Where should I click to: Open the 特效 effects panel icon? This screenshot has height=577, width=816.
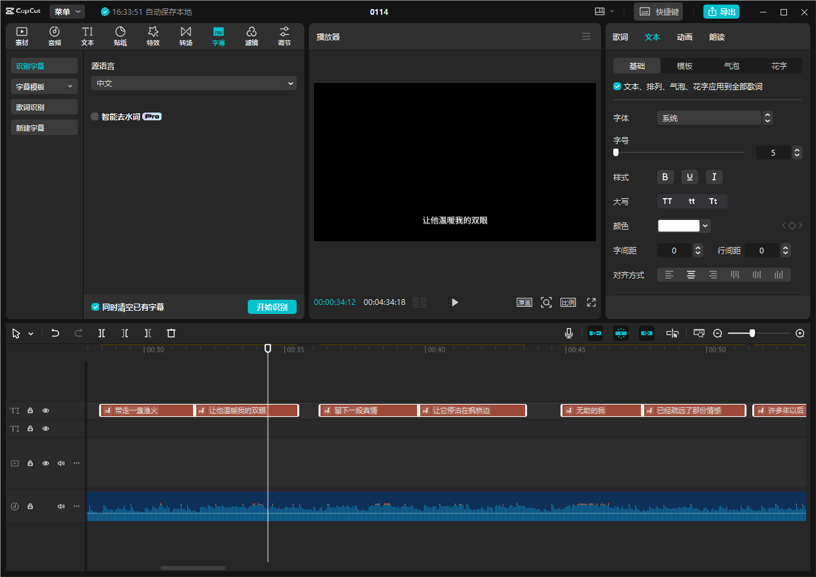point(153,36)
